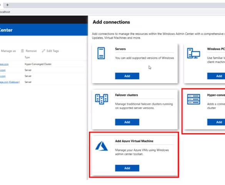Add a Failover clusters connection
Image resolution: width=225 pixels, height=185 pixels.
127,122
